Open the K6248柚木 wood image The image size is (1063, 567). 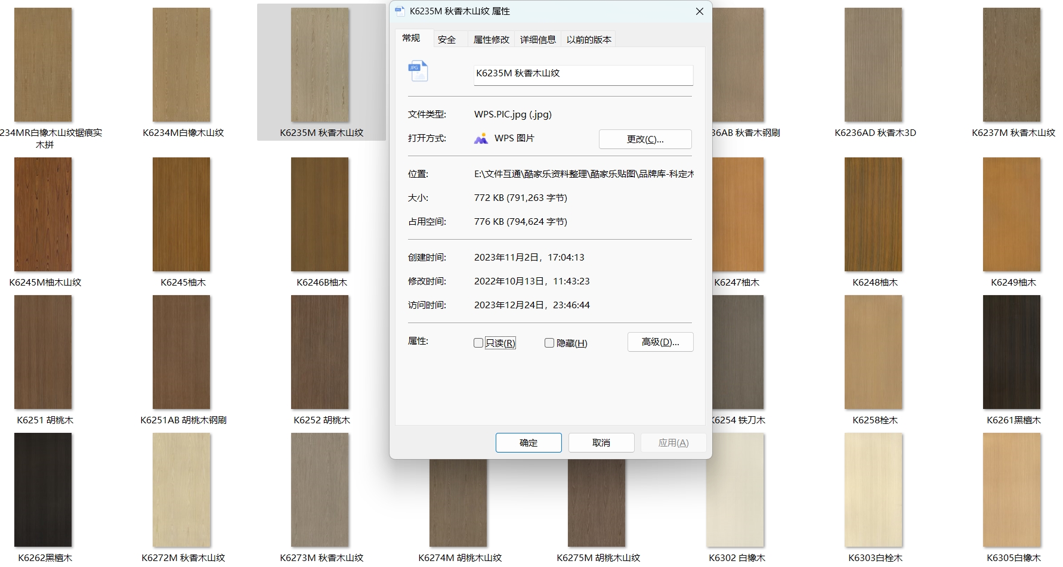pos(873,215)
